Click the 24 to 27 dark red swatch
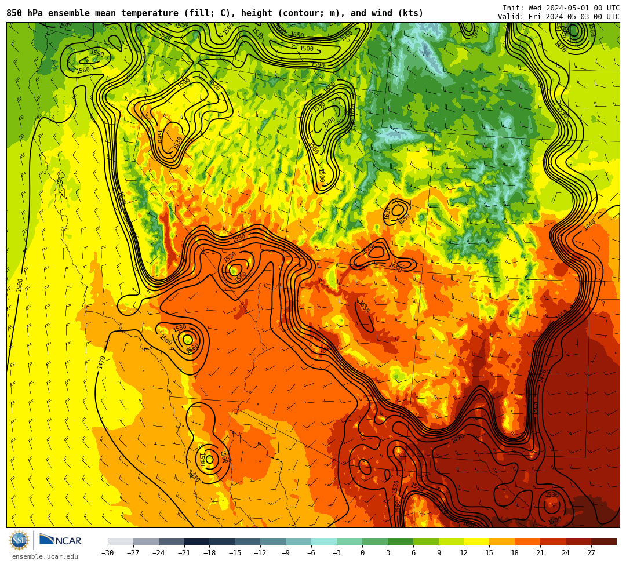Screen dimensions: 626x564 (578, 541)
